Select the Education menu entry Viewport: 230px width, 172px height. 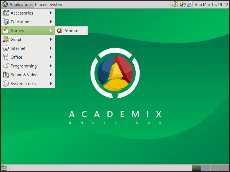pos(28,22)
